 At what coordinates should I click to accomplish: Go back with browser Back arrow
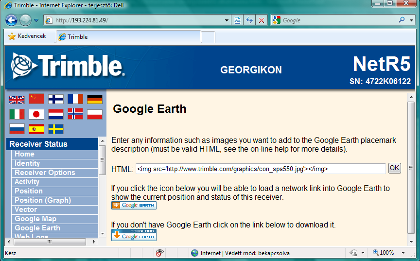[x=11, y=20]
